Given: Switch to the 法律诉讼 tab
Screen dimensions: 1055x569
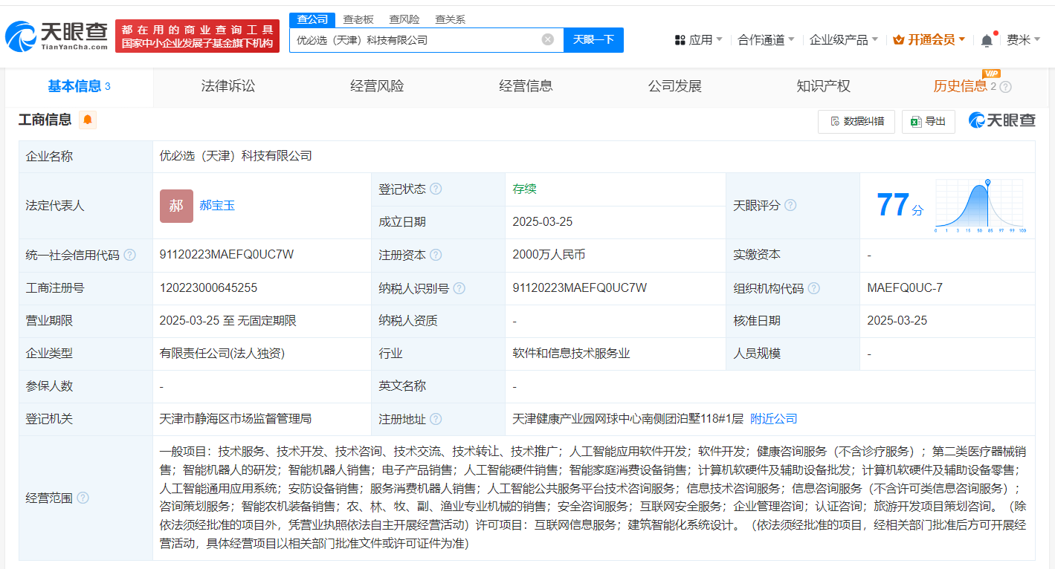Looking at the screenshot, I should tap(228, 86).
